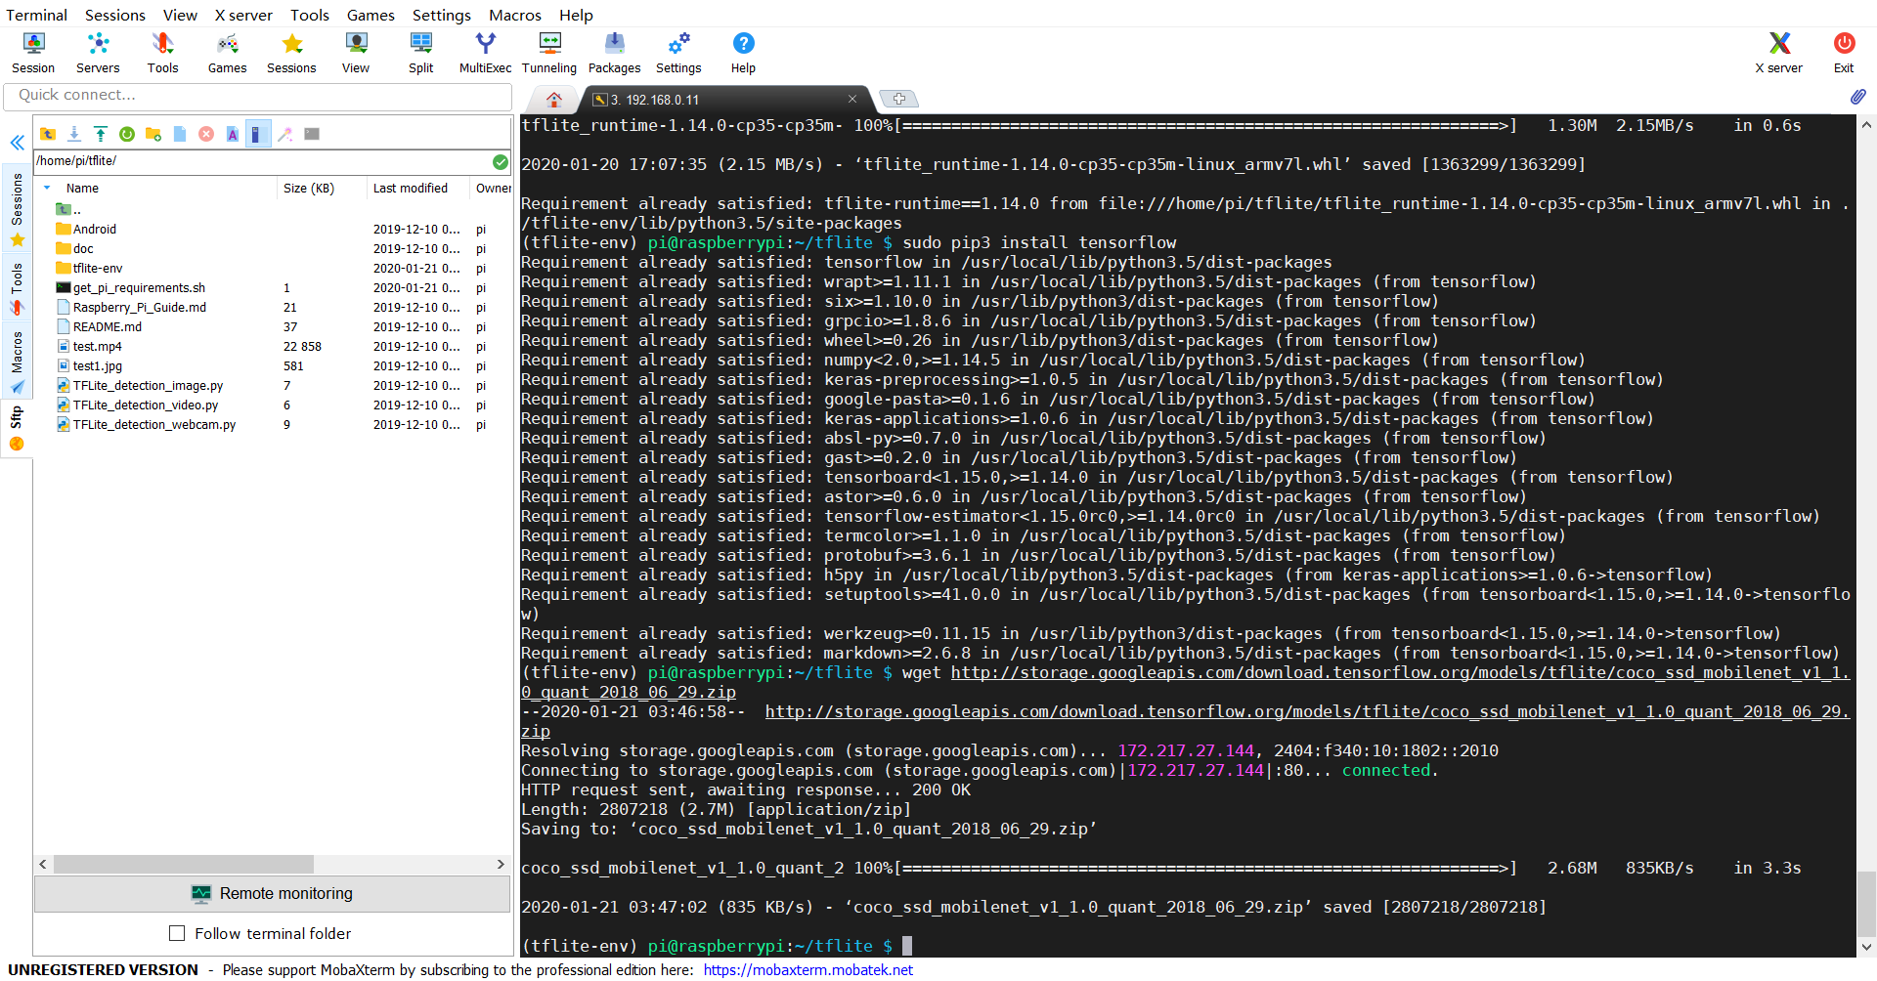Select the tflite-env folder
Image resolution: width=1877 pixels, height=981 pixels.
coord(98,269)
